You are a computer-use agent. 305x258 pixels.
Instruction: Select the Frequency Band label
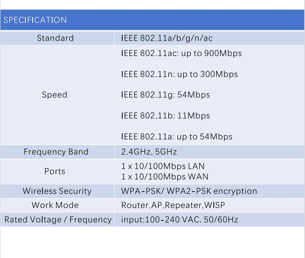point(56,152)
